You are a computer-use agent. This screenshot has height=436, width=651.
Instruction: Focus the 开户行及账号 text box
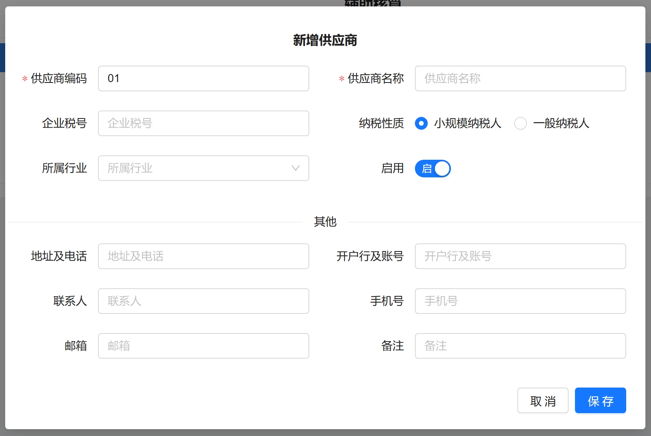coord(520,256)
